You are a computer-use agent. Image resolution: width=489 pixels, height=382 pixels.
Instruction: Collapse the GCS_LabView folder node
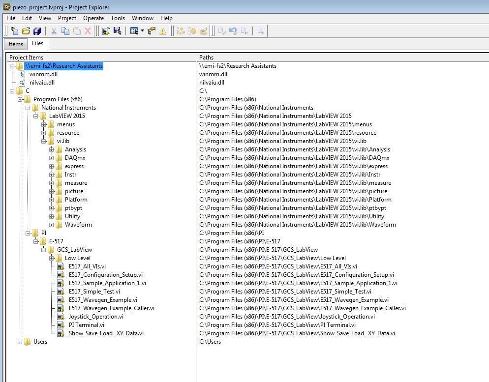(x=44, y=250)
